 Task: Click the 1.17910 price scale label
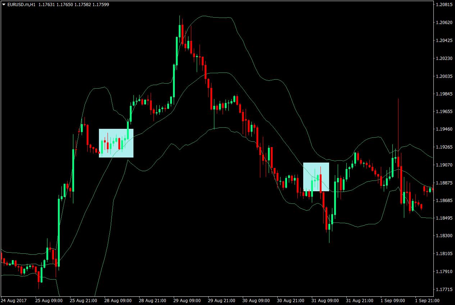click(x=443, y=271)
